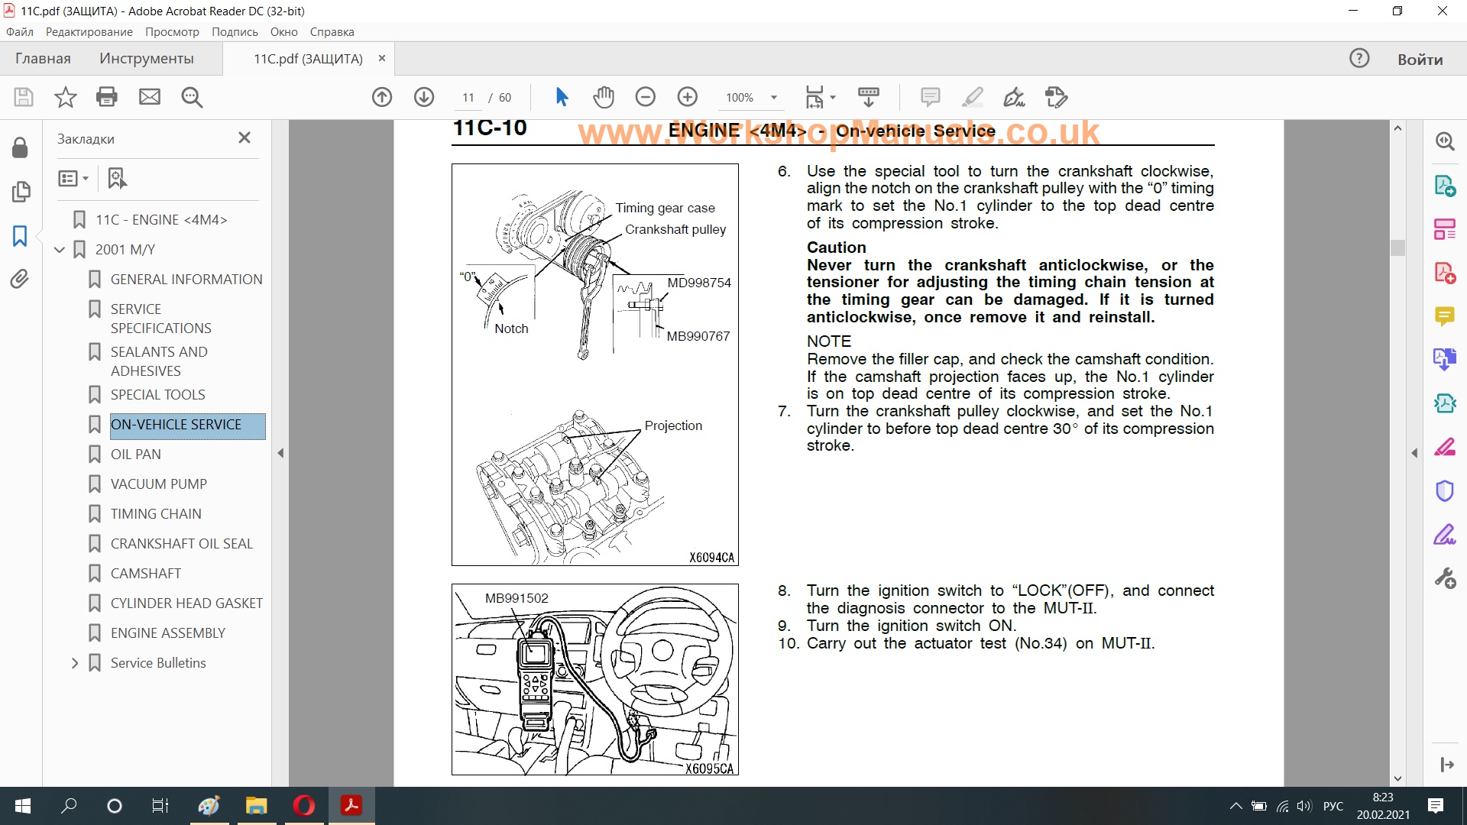Viewport: 1467px width, 825px height.
Task: Open the Attachments paperclip panel
Action: point(20,279)
